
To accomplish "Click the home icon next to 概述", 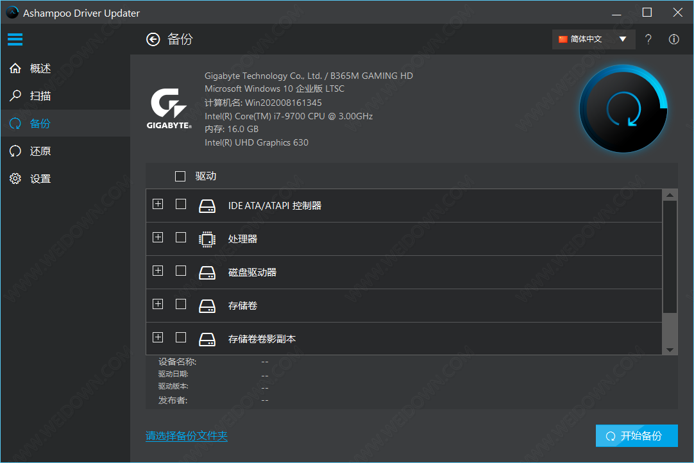I will tap(15, 68).
